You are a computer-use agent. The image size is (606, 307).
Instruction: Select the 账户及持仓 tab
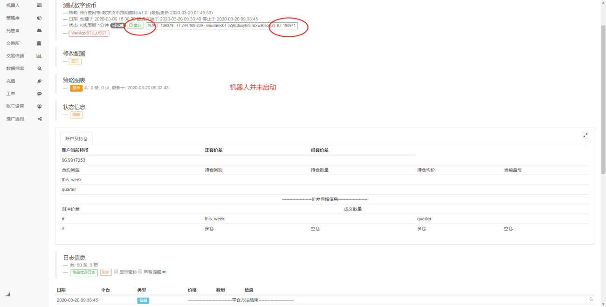76,139
